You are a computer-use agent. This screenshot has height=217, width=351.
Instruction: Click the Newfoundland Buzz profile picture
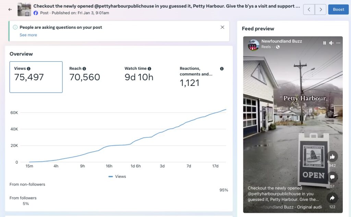[x=253, y=45]
